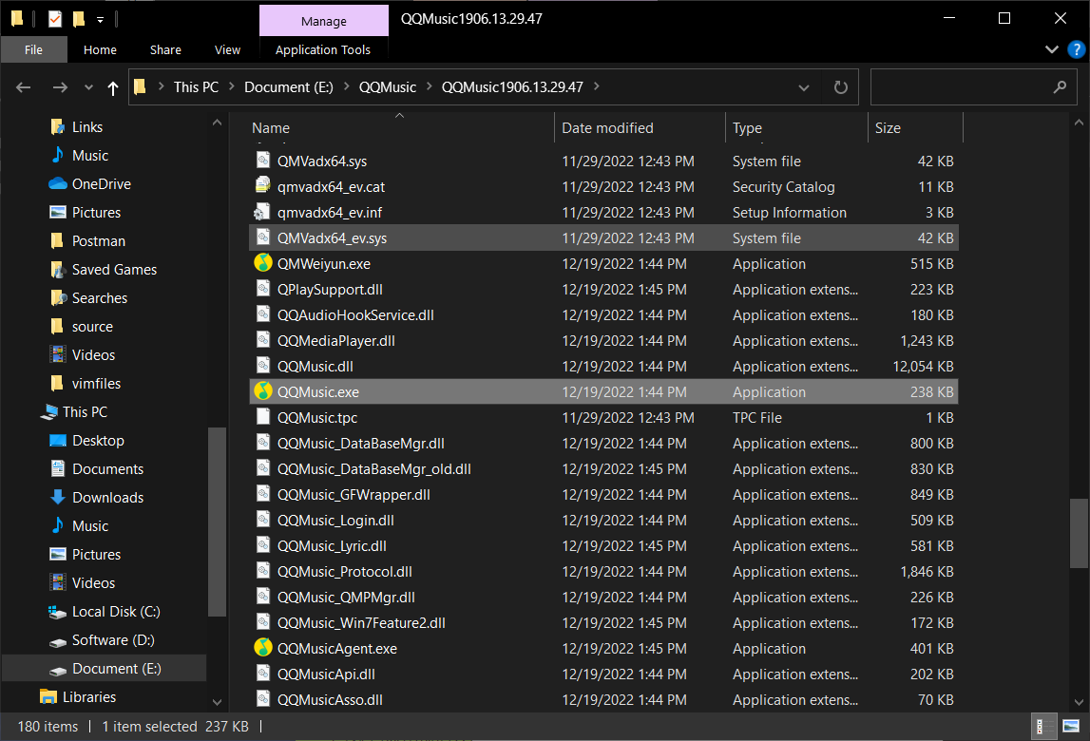Switch to Large icons view layout
The height and width of the screenshot is (741, 1090).
pyautogui.click(x=1071, y=727)
